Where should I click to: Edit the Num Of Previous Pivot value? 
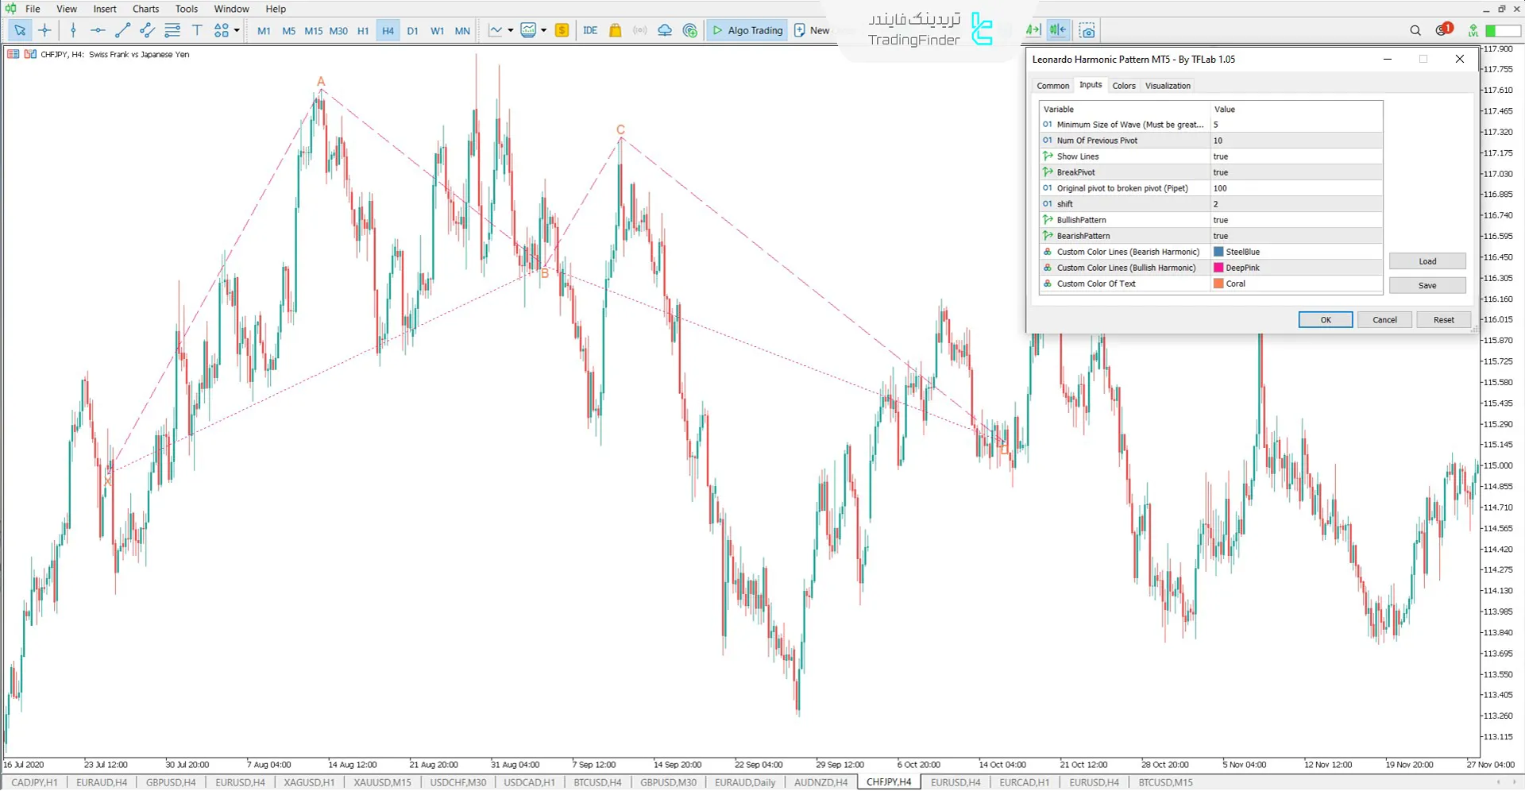click(x=1295, y=140)
